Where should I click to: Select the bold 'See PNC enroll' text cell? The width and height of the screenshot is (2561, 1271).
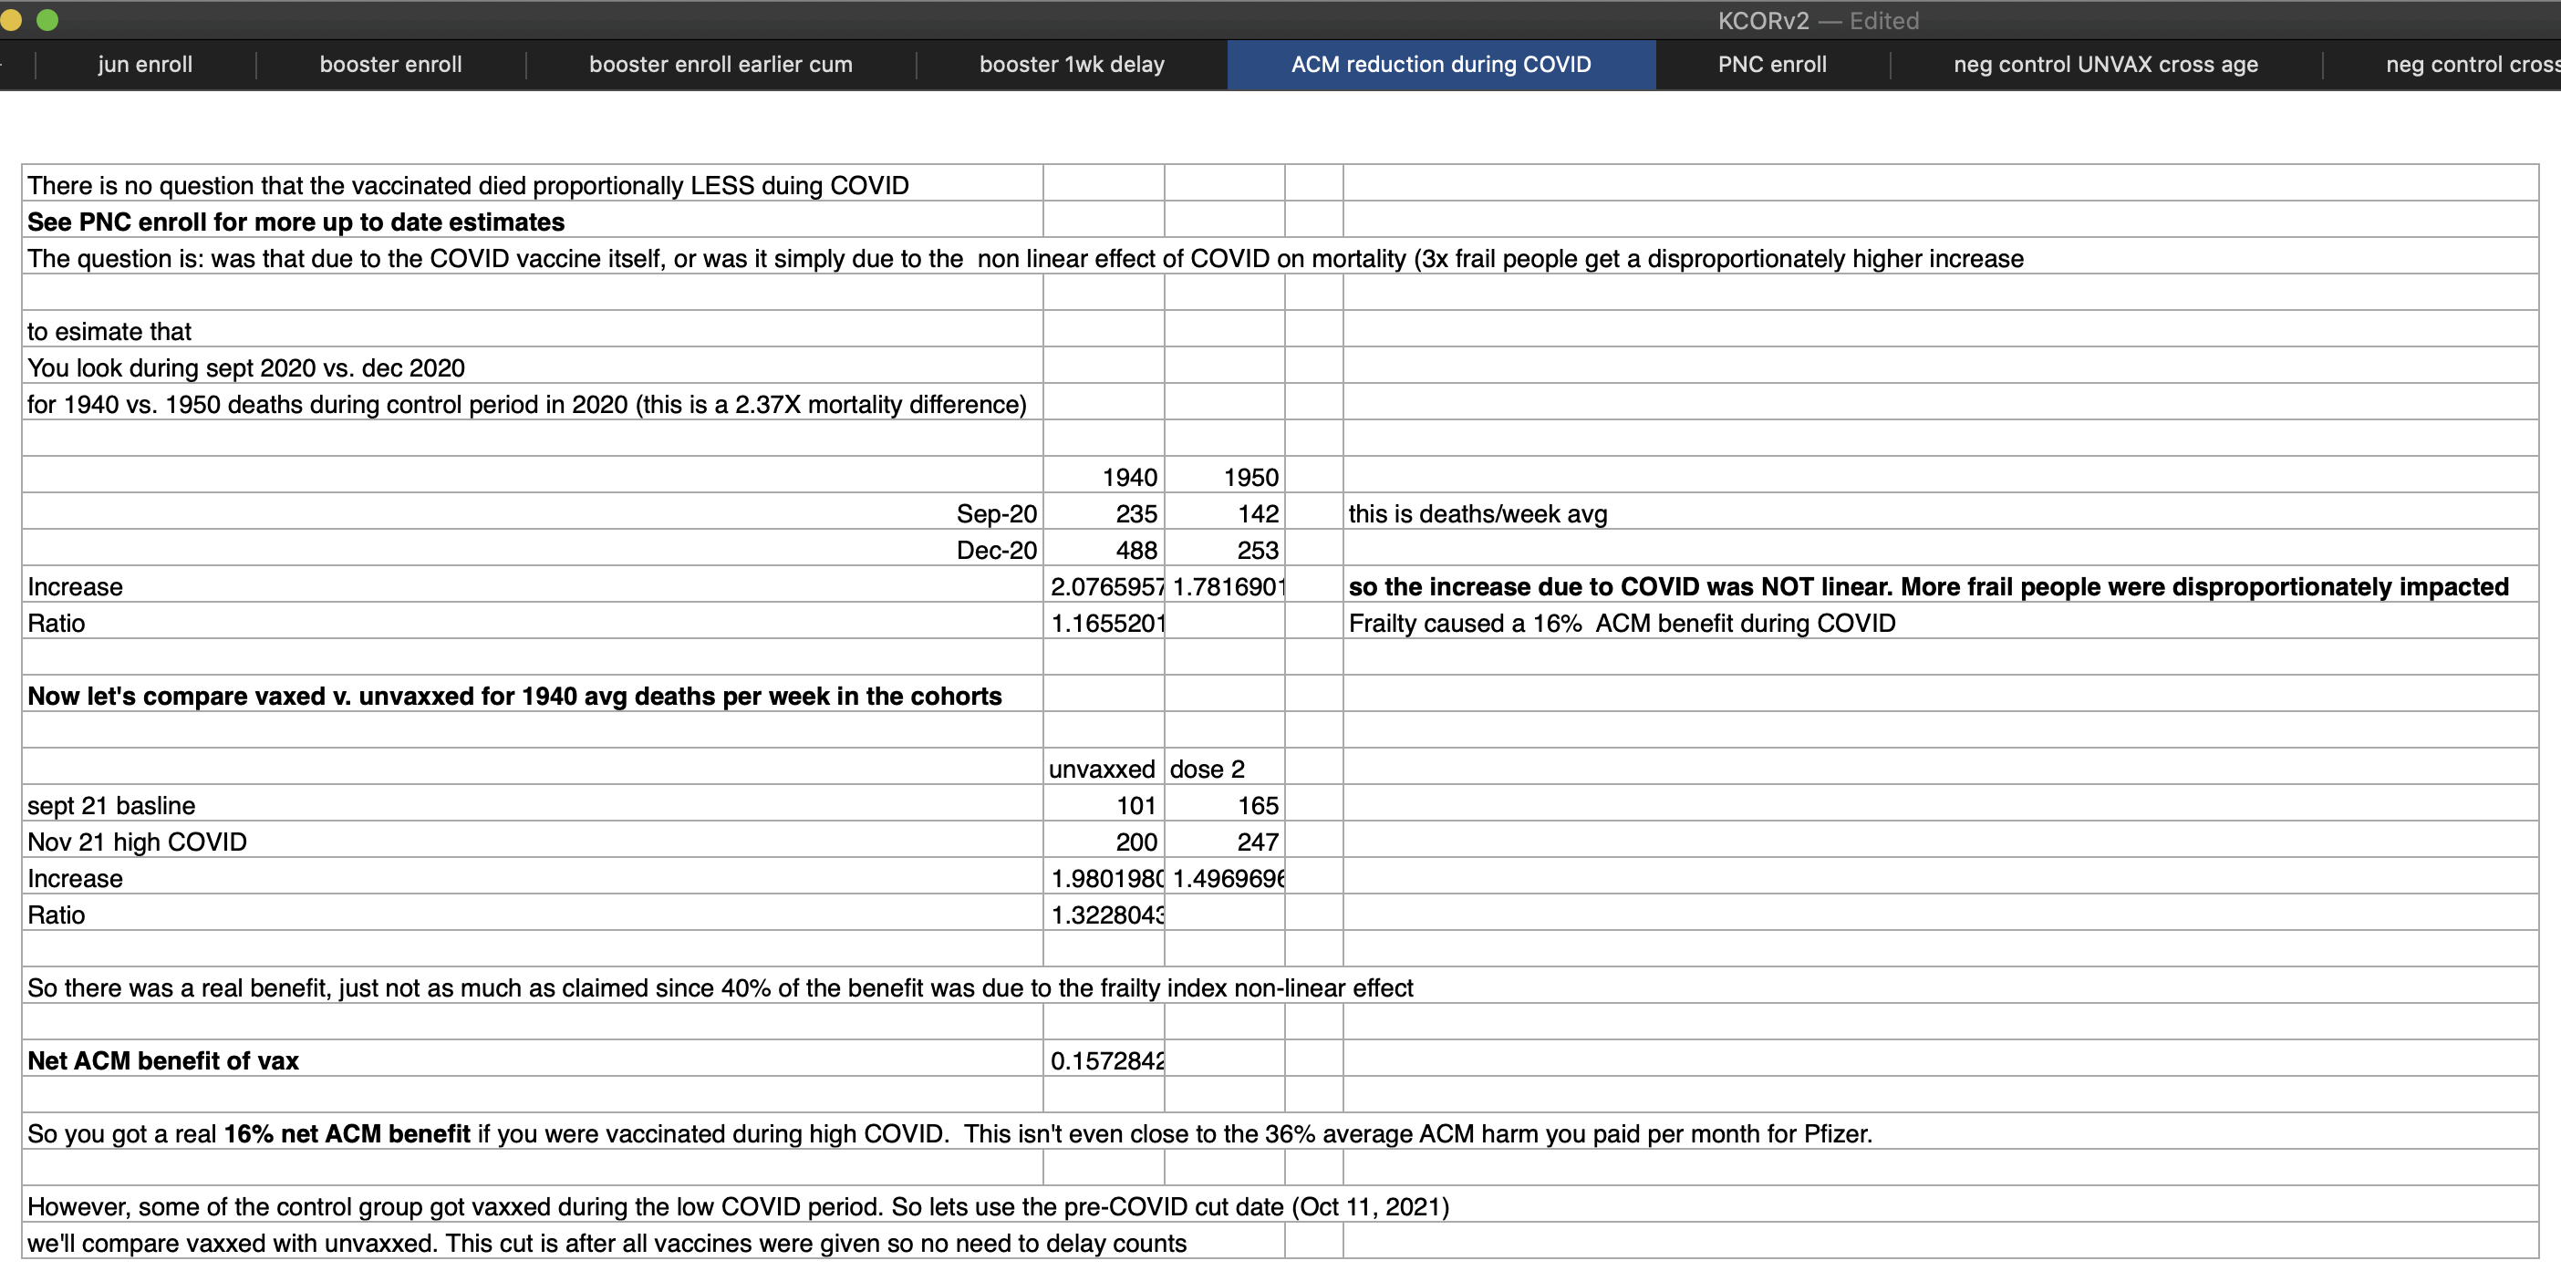[296, 222]
